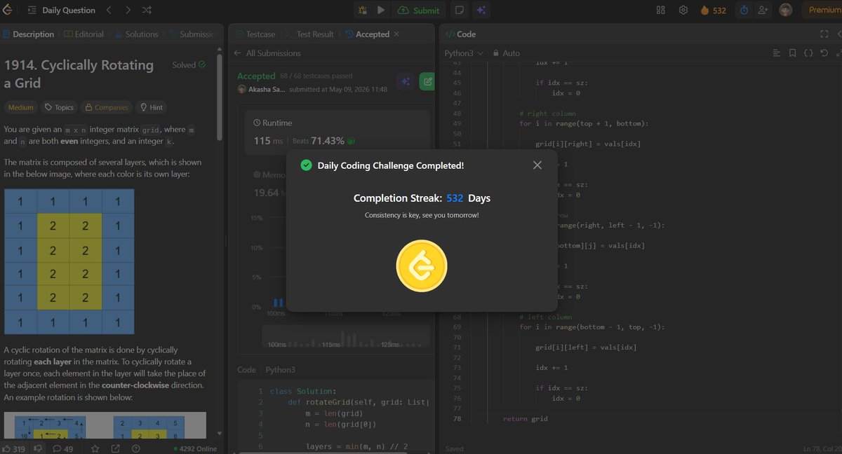Click the Runtime 115 ms card
The height and width of the screenshot is (454, 842).
(337, 133)
